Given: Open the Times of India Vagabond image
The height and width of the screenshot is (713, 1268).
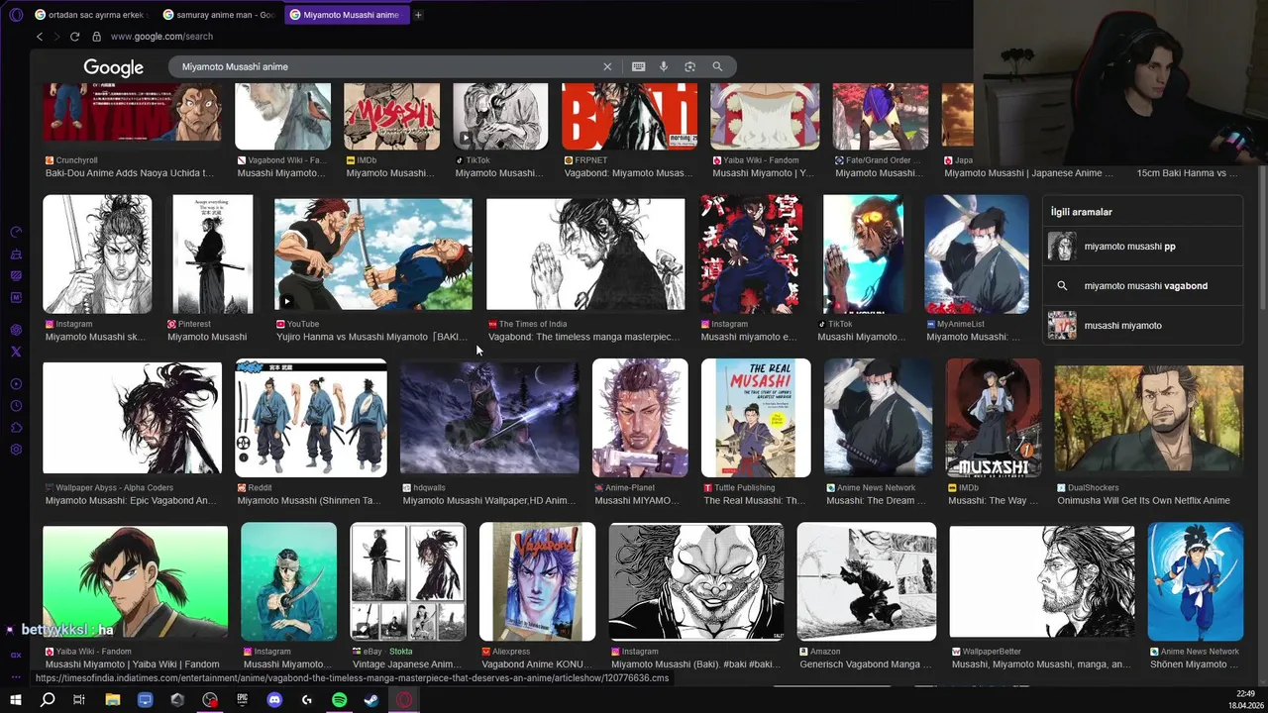Looking at the screenshot, I should (x=585, y=255).
